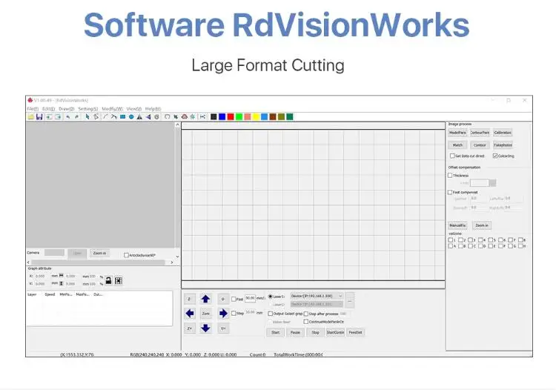
Task: Enable the Fast jog checkbox
Action: (234, 300)
